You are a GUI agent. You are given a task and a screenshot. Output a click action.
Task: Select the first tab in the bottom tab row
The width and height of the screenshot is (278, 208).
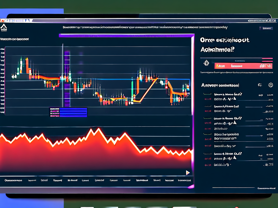tap(13, 180)
